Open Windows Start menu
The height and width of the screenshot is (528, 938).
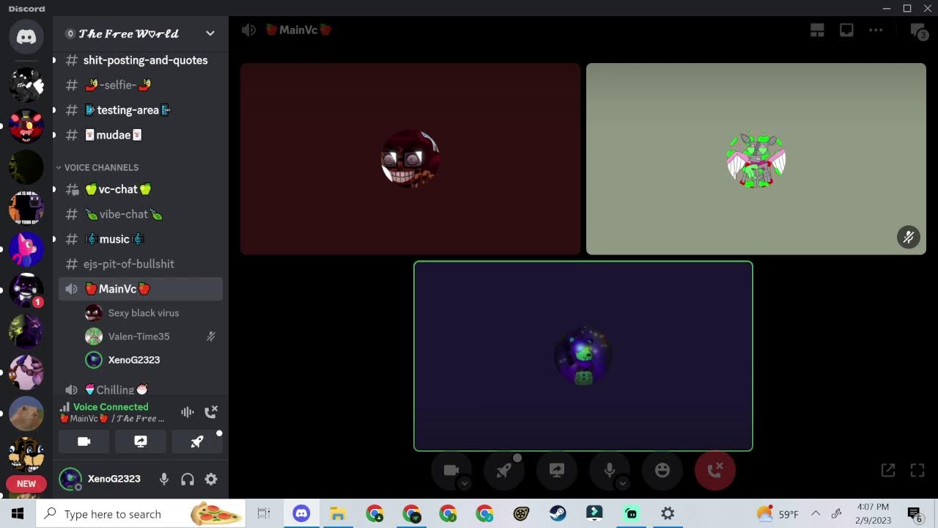(x=18, y=513)
